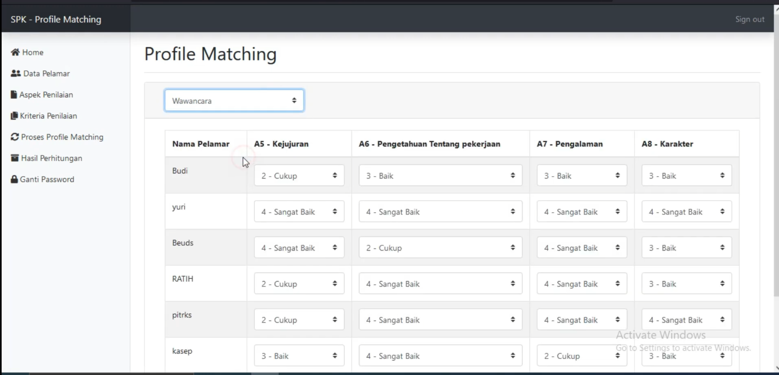This screenshot has height=375, width=779.
Task: Open Beuds' A5 Kejujuran dropdown
Action: pyautogui.click(x=299, y=247)
